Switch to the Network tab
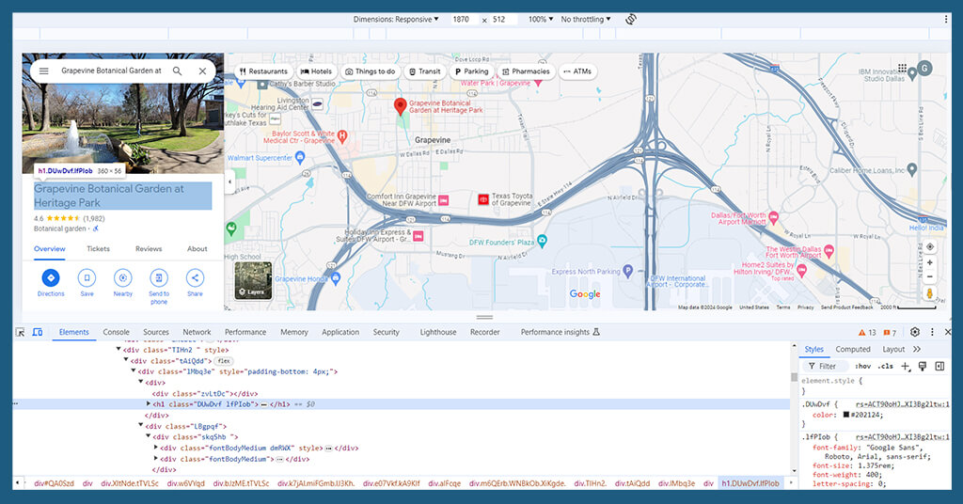The width and height of the screenshot is (963, 504). (197, 332)
